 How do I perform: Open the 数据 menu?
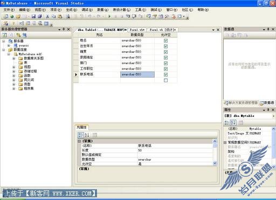click(x=102, y=10)
